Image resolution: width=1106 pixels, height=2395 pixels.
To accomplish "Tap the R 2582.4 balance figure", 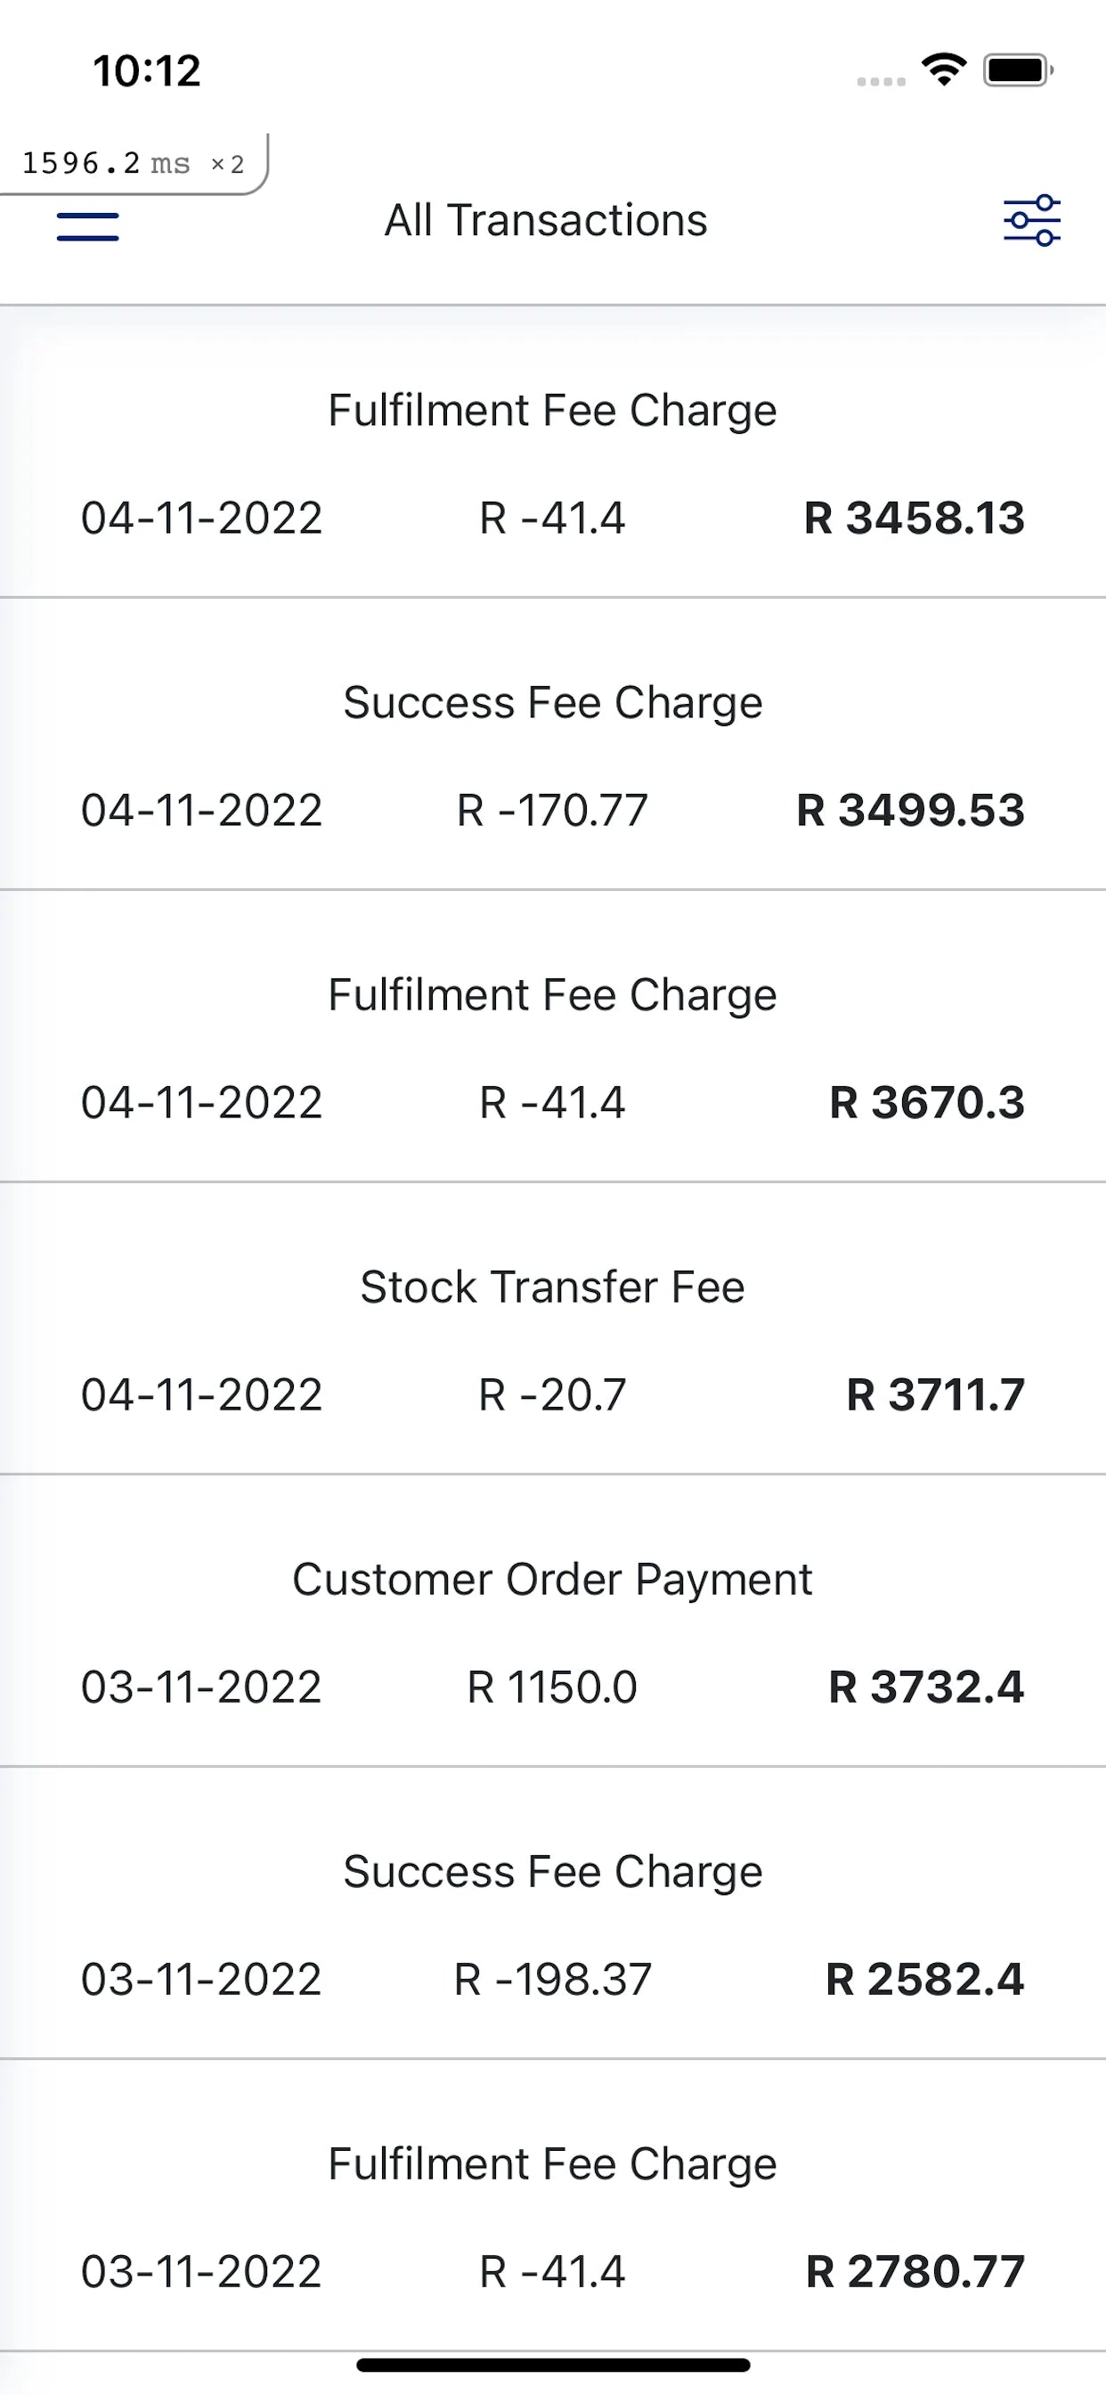I will (x=924, y=1979).
